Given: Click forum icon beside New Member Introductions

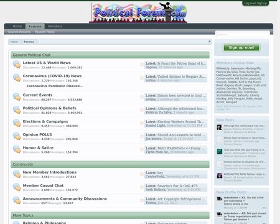Looking at the screenshot, I should (x=17, y=174).
